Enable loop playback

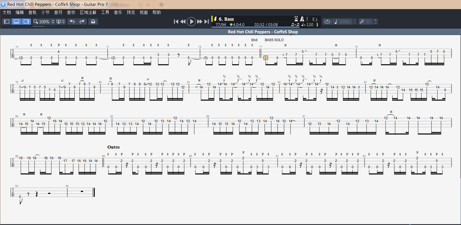point(327,22)
